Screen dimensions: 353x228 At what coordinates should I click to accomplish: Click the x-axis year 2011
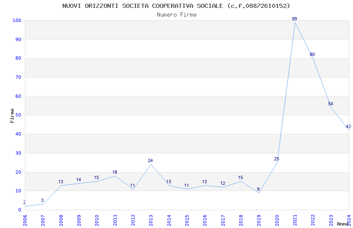pos(115,220)
